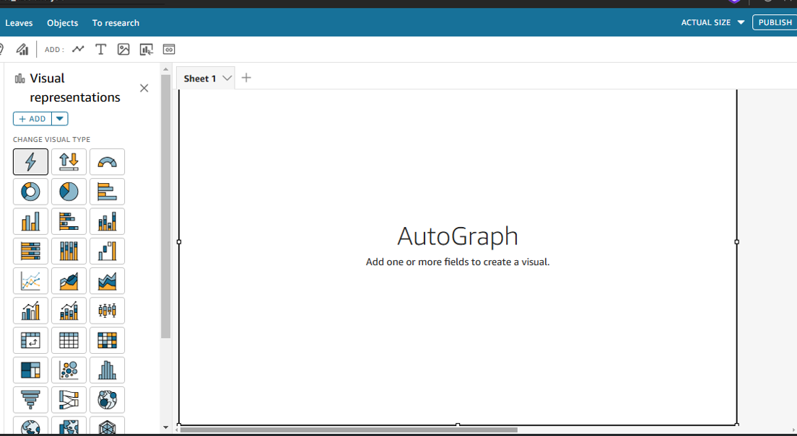Open the Leaves menu

pyautogui.click(x=19, y=23)
